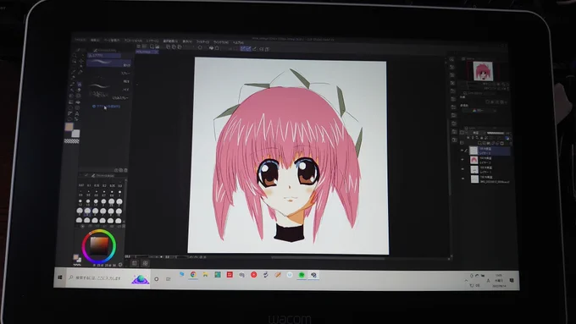Click the blue add sub tool link
The width and height of the screenshot is (576, 324).
click(x=106, y=107)
